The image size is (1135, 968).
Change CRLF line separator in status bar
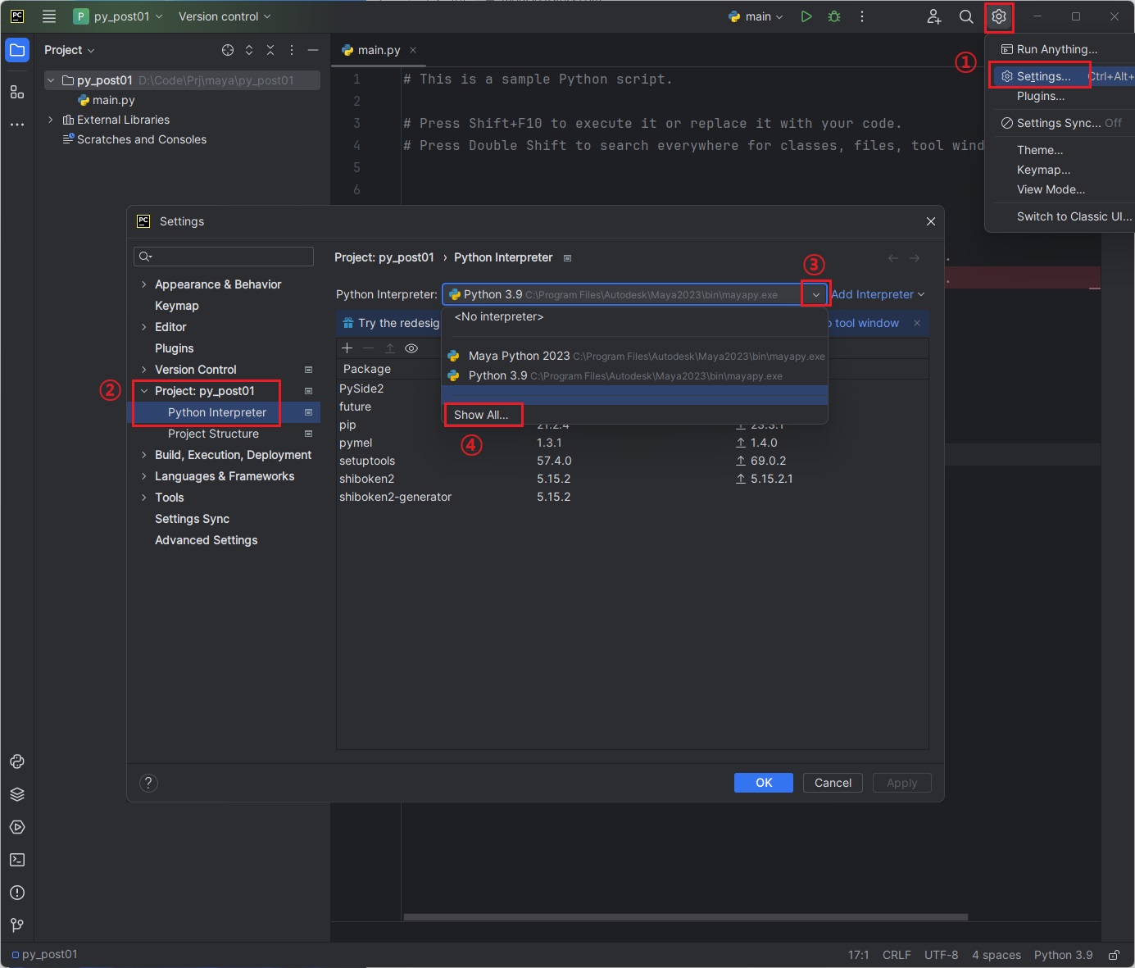(897, 955)
